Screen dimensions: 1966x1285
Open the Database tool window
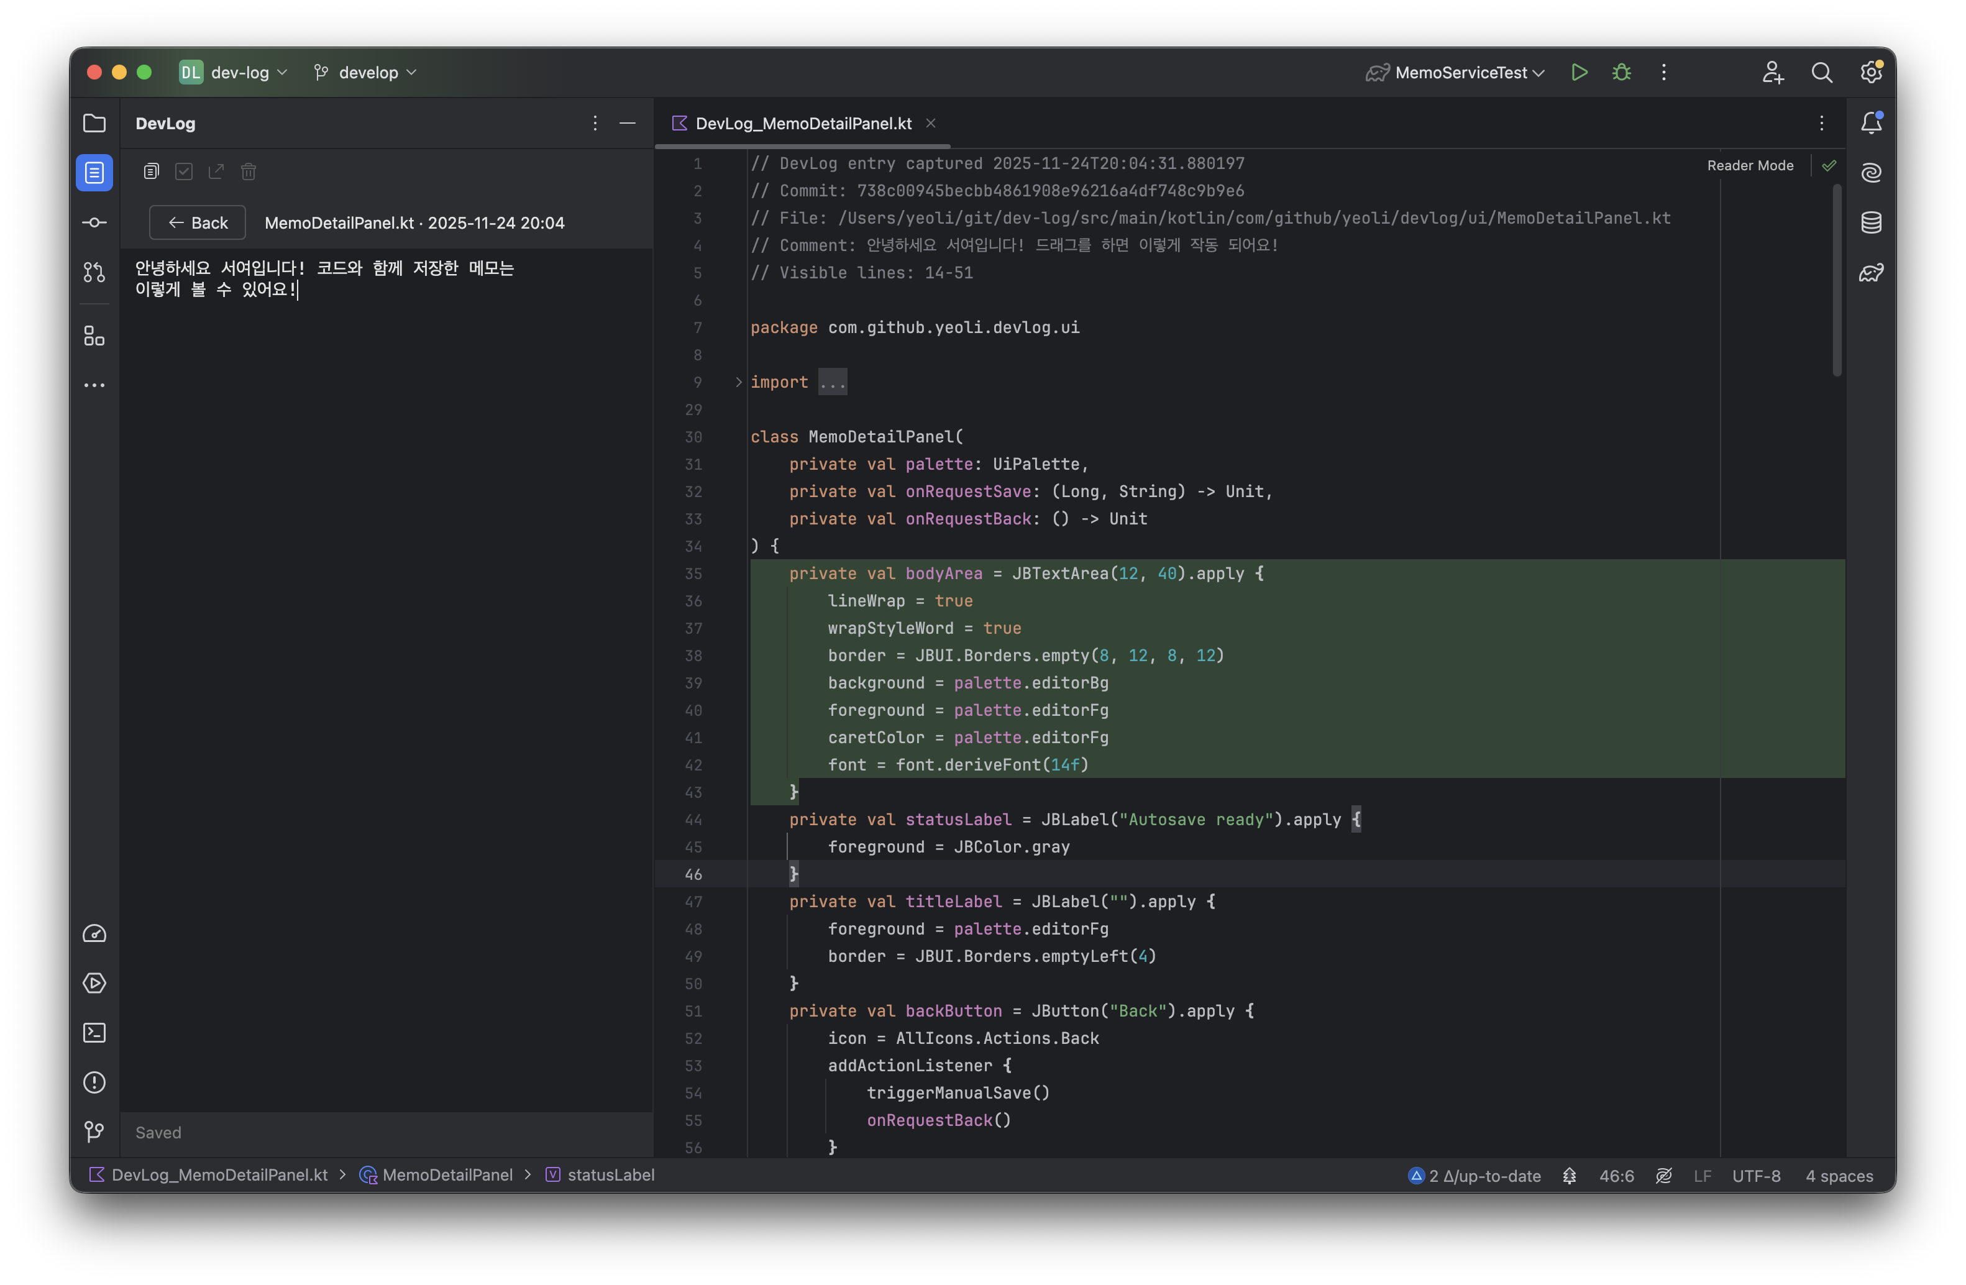click(1871, 223)
